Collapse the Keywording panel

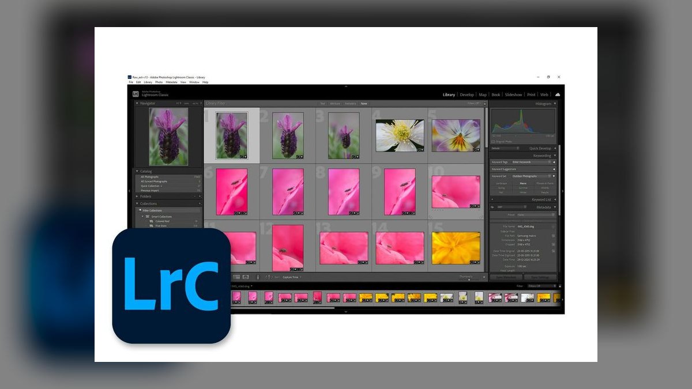[555, 156]
